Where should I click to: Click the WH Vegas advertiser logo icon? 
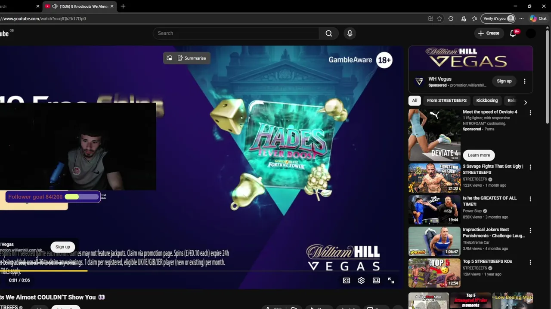coord(419,82)
